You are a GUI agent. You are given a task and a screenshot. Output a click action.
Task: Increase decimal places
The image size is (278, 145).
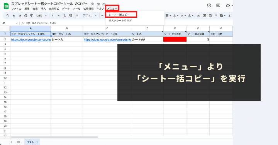[70, 15]
